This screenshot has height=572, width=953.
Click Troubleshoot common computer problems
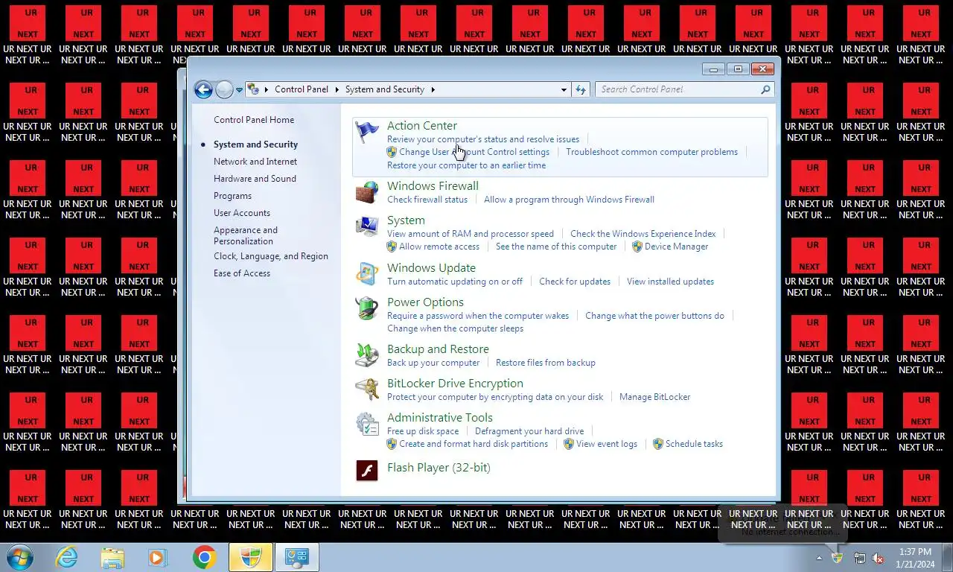[651, 152]
